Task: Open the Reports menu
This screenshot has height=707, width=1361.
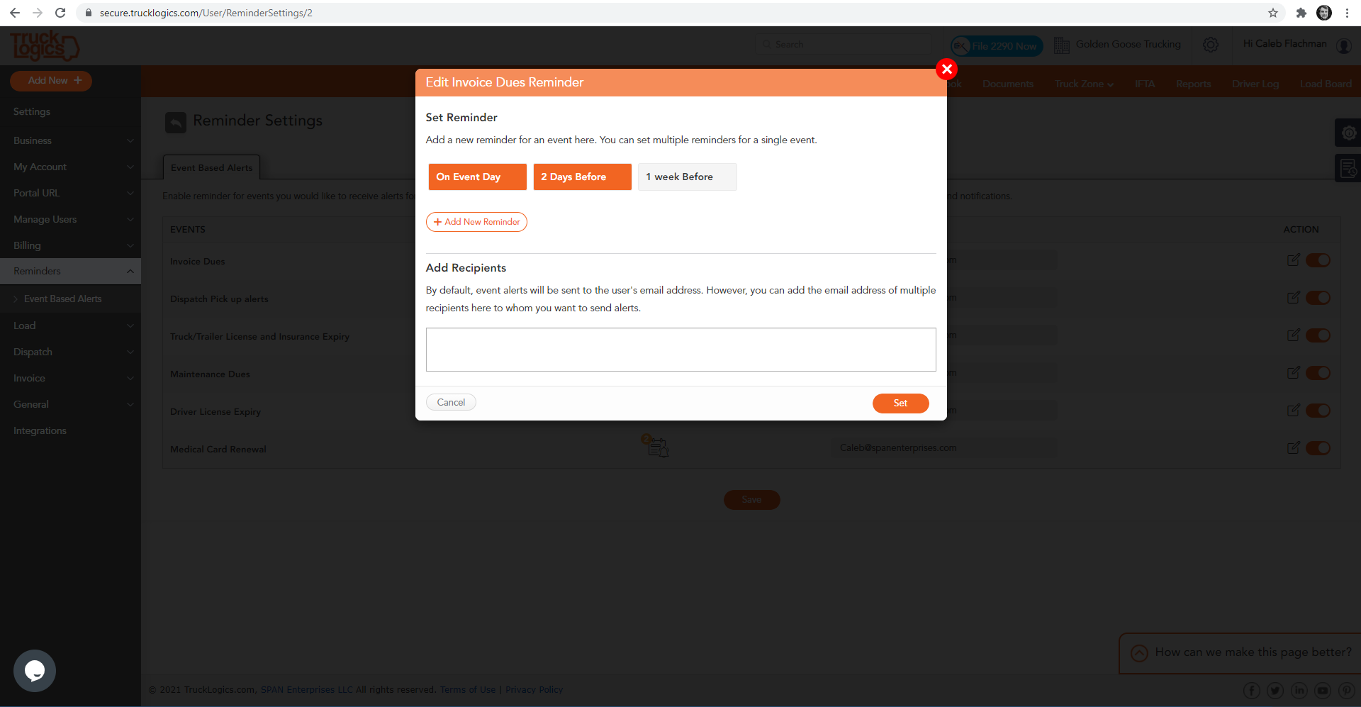Action: click(x=1193, y=84)
